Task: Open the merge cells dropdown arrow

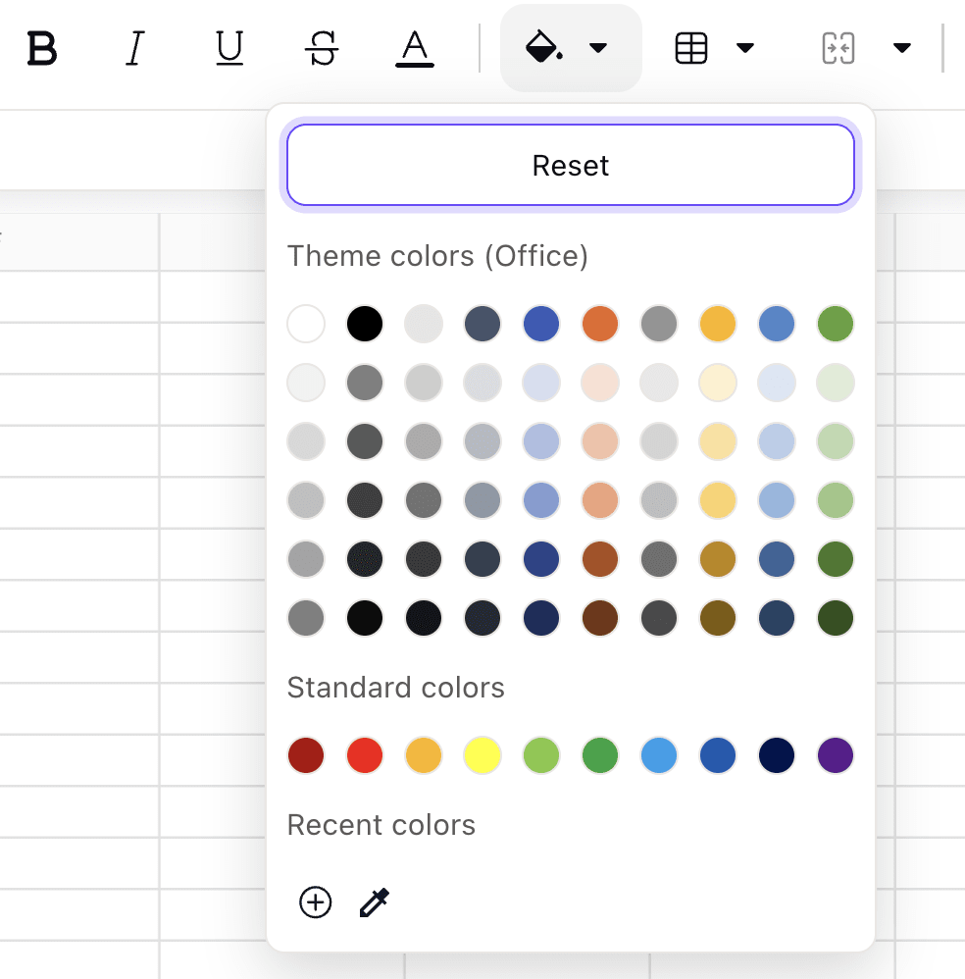Action: click(x=902, y=46)
